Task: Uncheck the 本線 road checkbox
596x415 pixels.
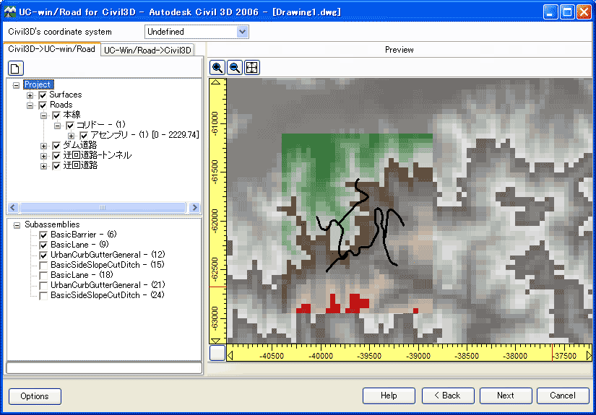Action: click(56, 115)
